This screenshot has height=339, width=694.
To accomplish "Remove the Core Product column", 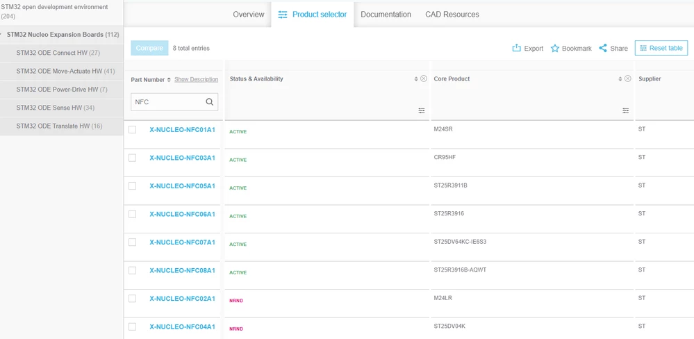I will click(627, 78).
